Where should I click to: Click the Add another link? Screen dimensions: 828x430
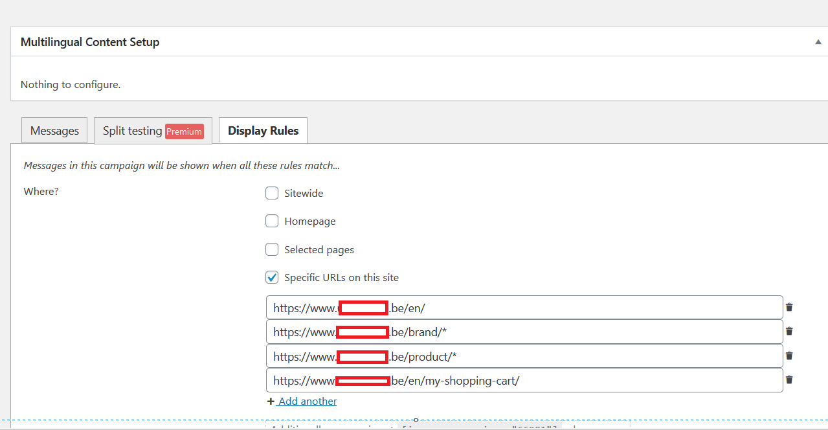pyautogui.click(x=307, y=402)
